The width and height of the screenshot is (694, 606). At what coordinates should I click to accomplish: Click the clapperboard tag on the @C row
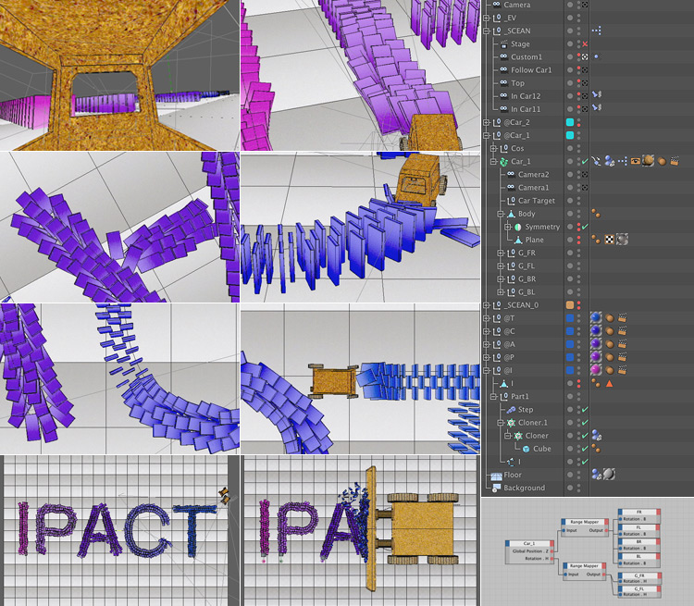click(x=623, y=331)
